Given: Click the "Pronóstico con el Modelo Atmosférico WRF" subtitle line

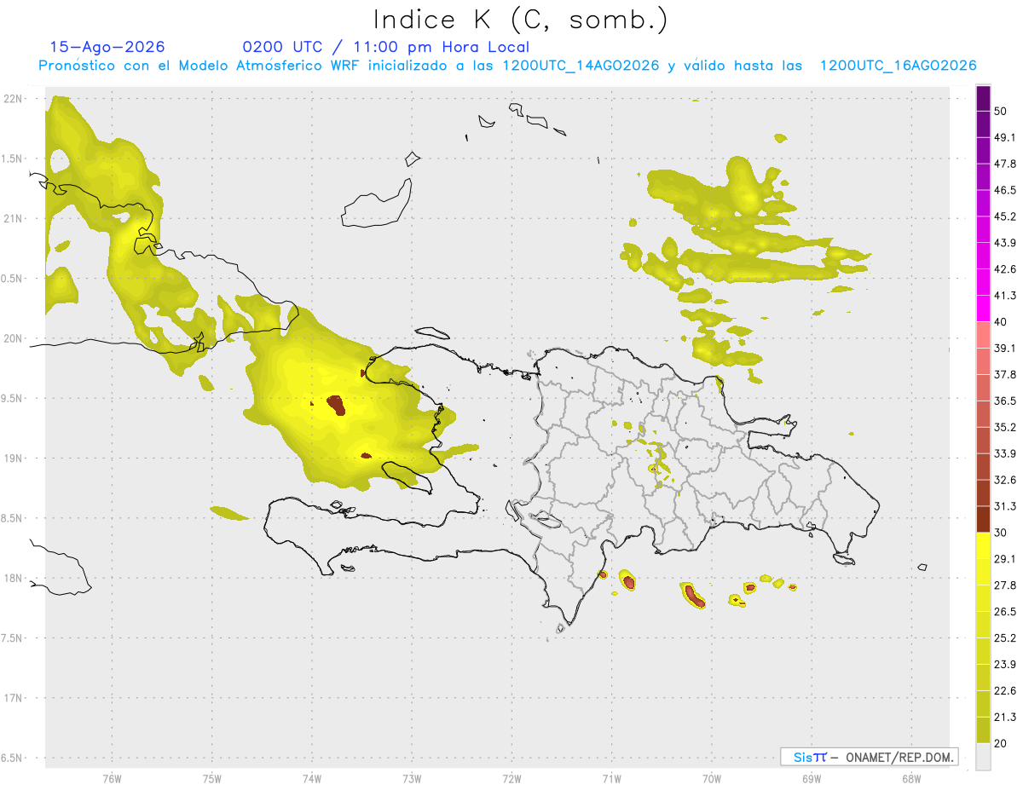Looking at the screenshot, I should [507, 66].
